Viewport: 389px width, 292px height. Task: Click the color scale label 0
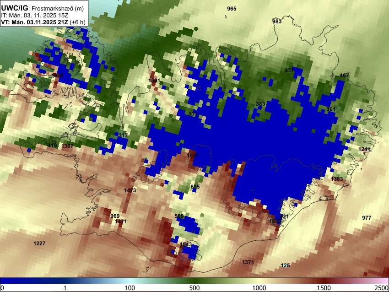click(2, 288)
